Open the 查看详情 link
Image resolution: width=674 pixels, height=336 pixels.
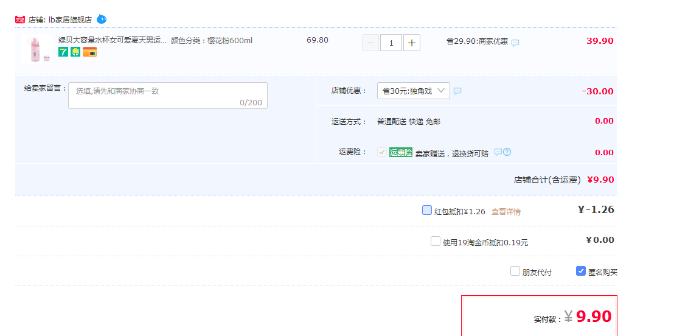(x=506, y=212)
